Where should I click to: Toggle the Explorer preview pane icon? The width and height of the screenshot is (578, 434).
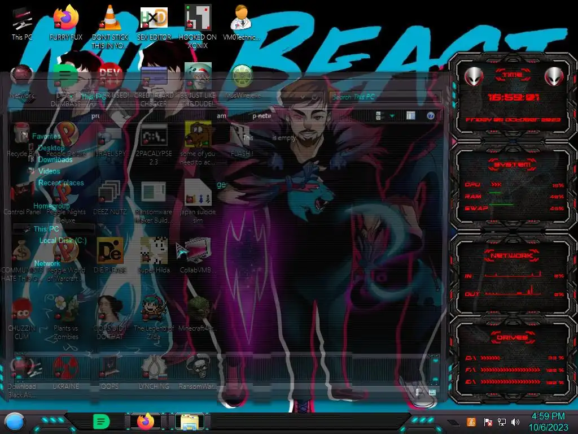pos(411,116)
